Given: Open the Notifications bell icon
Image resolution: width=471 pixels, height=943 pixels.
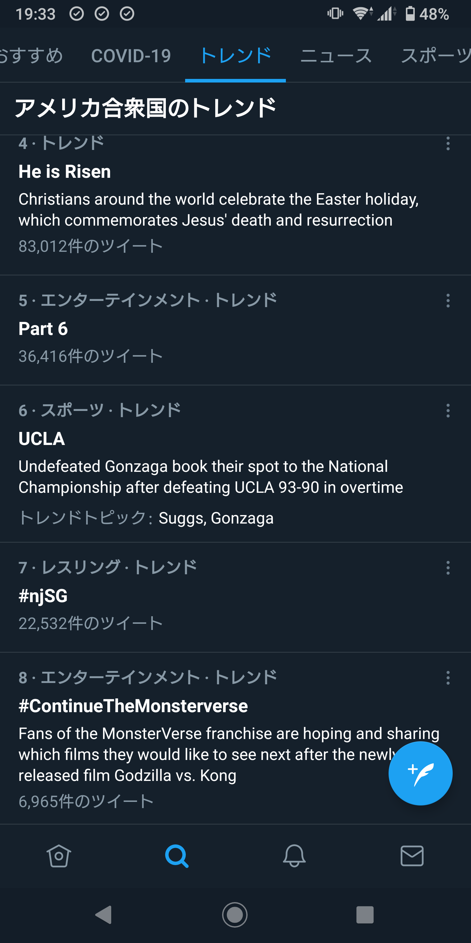Looking at the screenshot, I should (294, 856).
